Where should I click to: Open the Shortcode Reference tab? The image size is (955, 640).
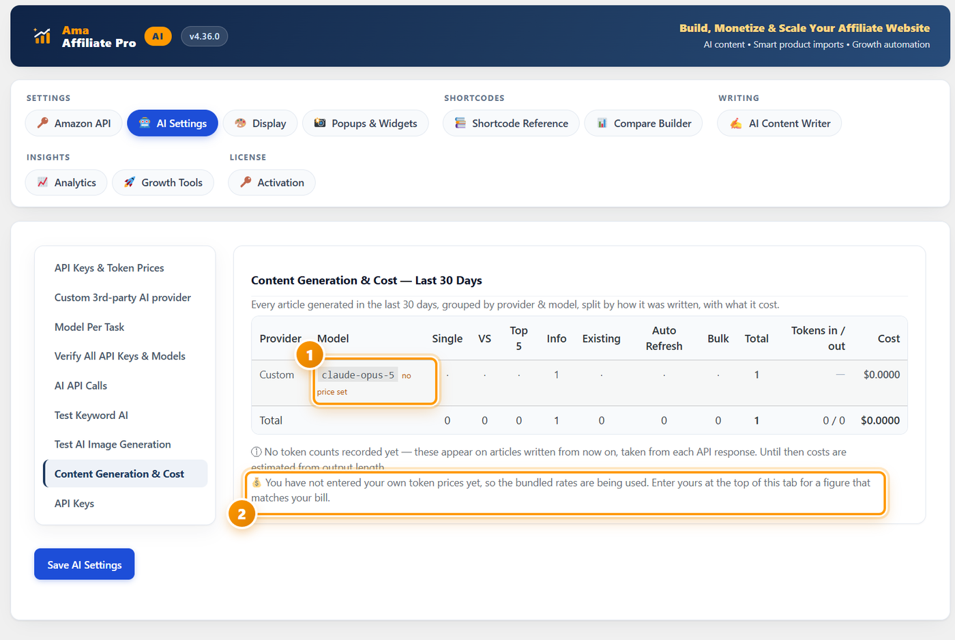point(511,123)
